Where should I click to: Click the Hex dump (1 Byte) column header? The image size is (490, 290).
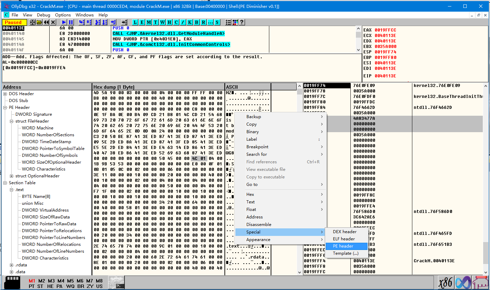[158, 87]
